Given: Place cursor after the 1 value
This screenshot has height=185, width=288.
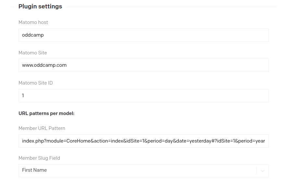Looking at the screenshot, I should [x=24, y=96].
